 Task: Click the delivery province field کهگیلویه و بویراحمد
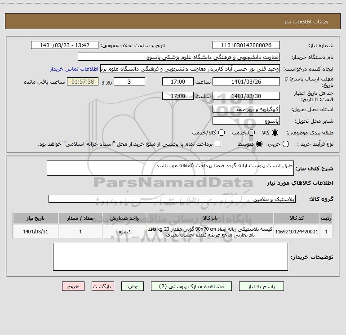point(246,109)
